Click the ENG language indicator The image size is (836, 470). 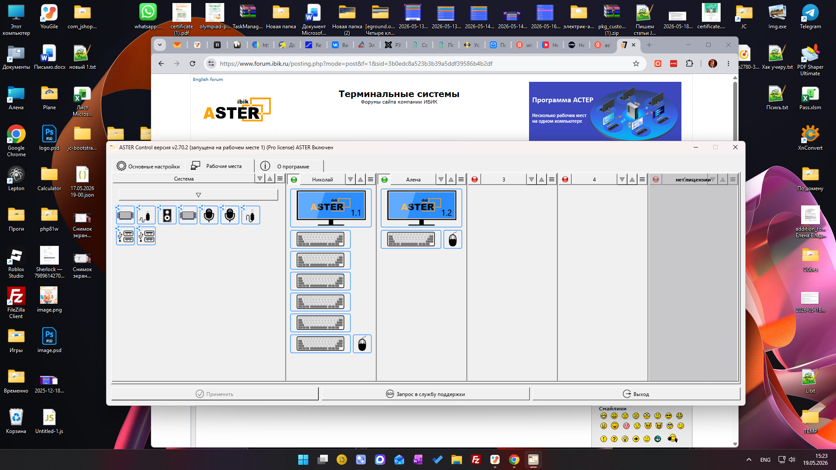765,460
